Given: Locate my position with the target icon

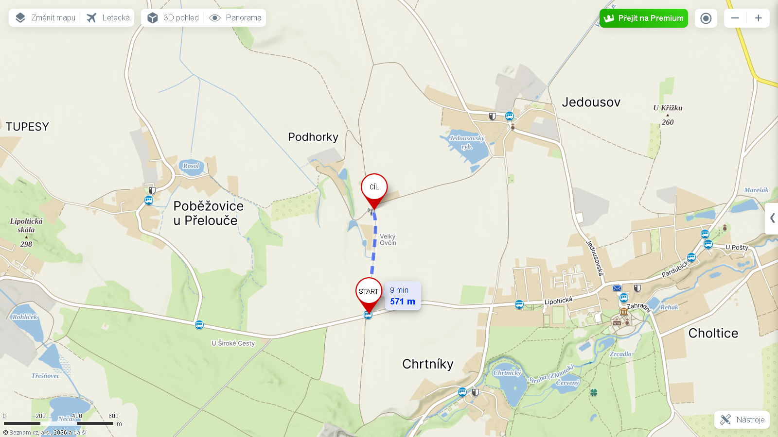Looking at the screenshot, I should [706, 18].
